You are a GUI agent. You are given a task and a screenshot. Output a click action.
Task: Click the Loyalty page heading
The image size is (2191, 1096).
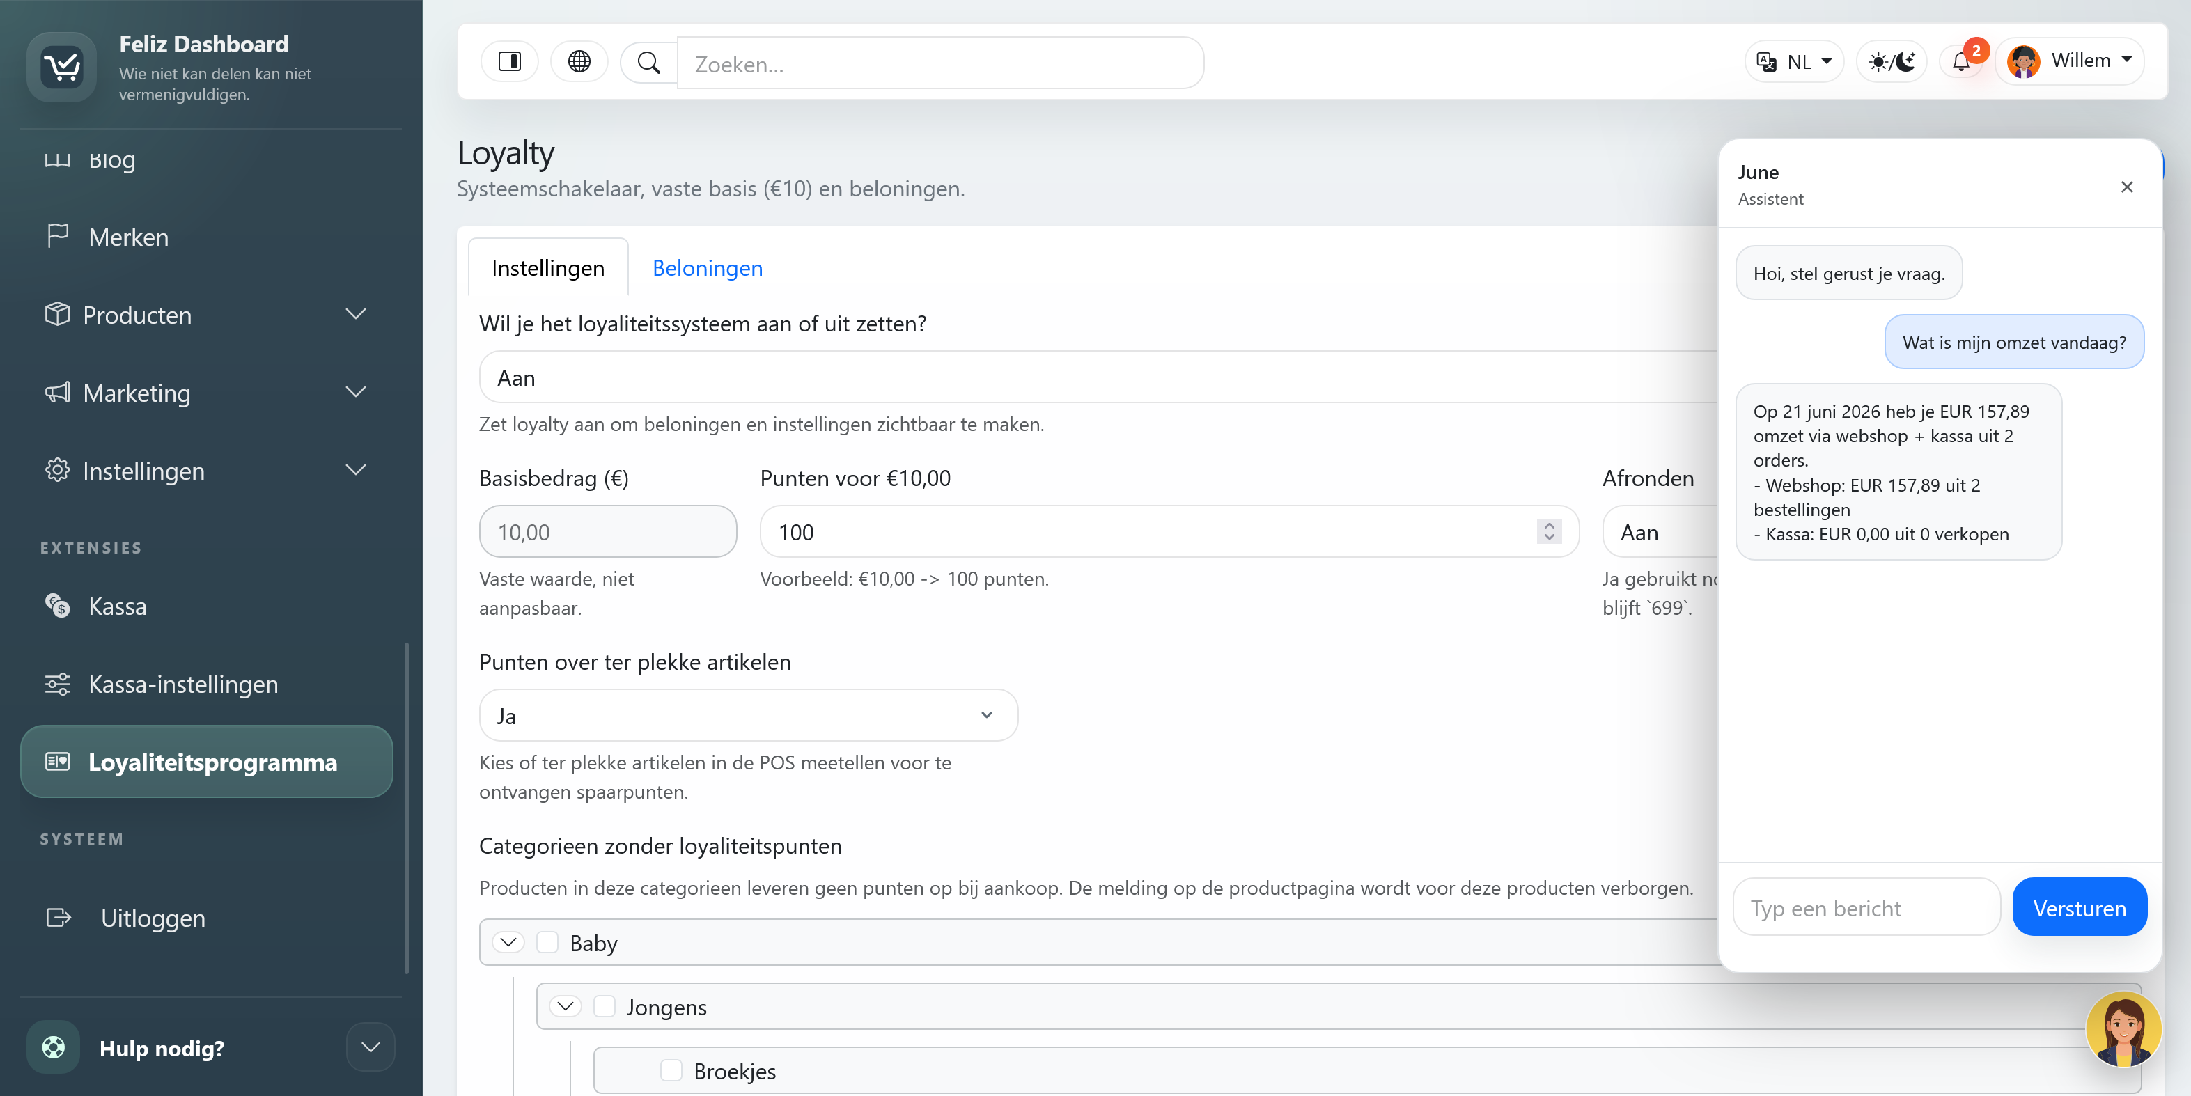505,153
